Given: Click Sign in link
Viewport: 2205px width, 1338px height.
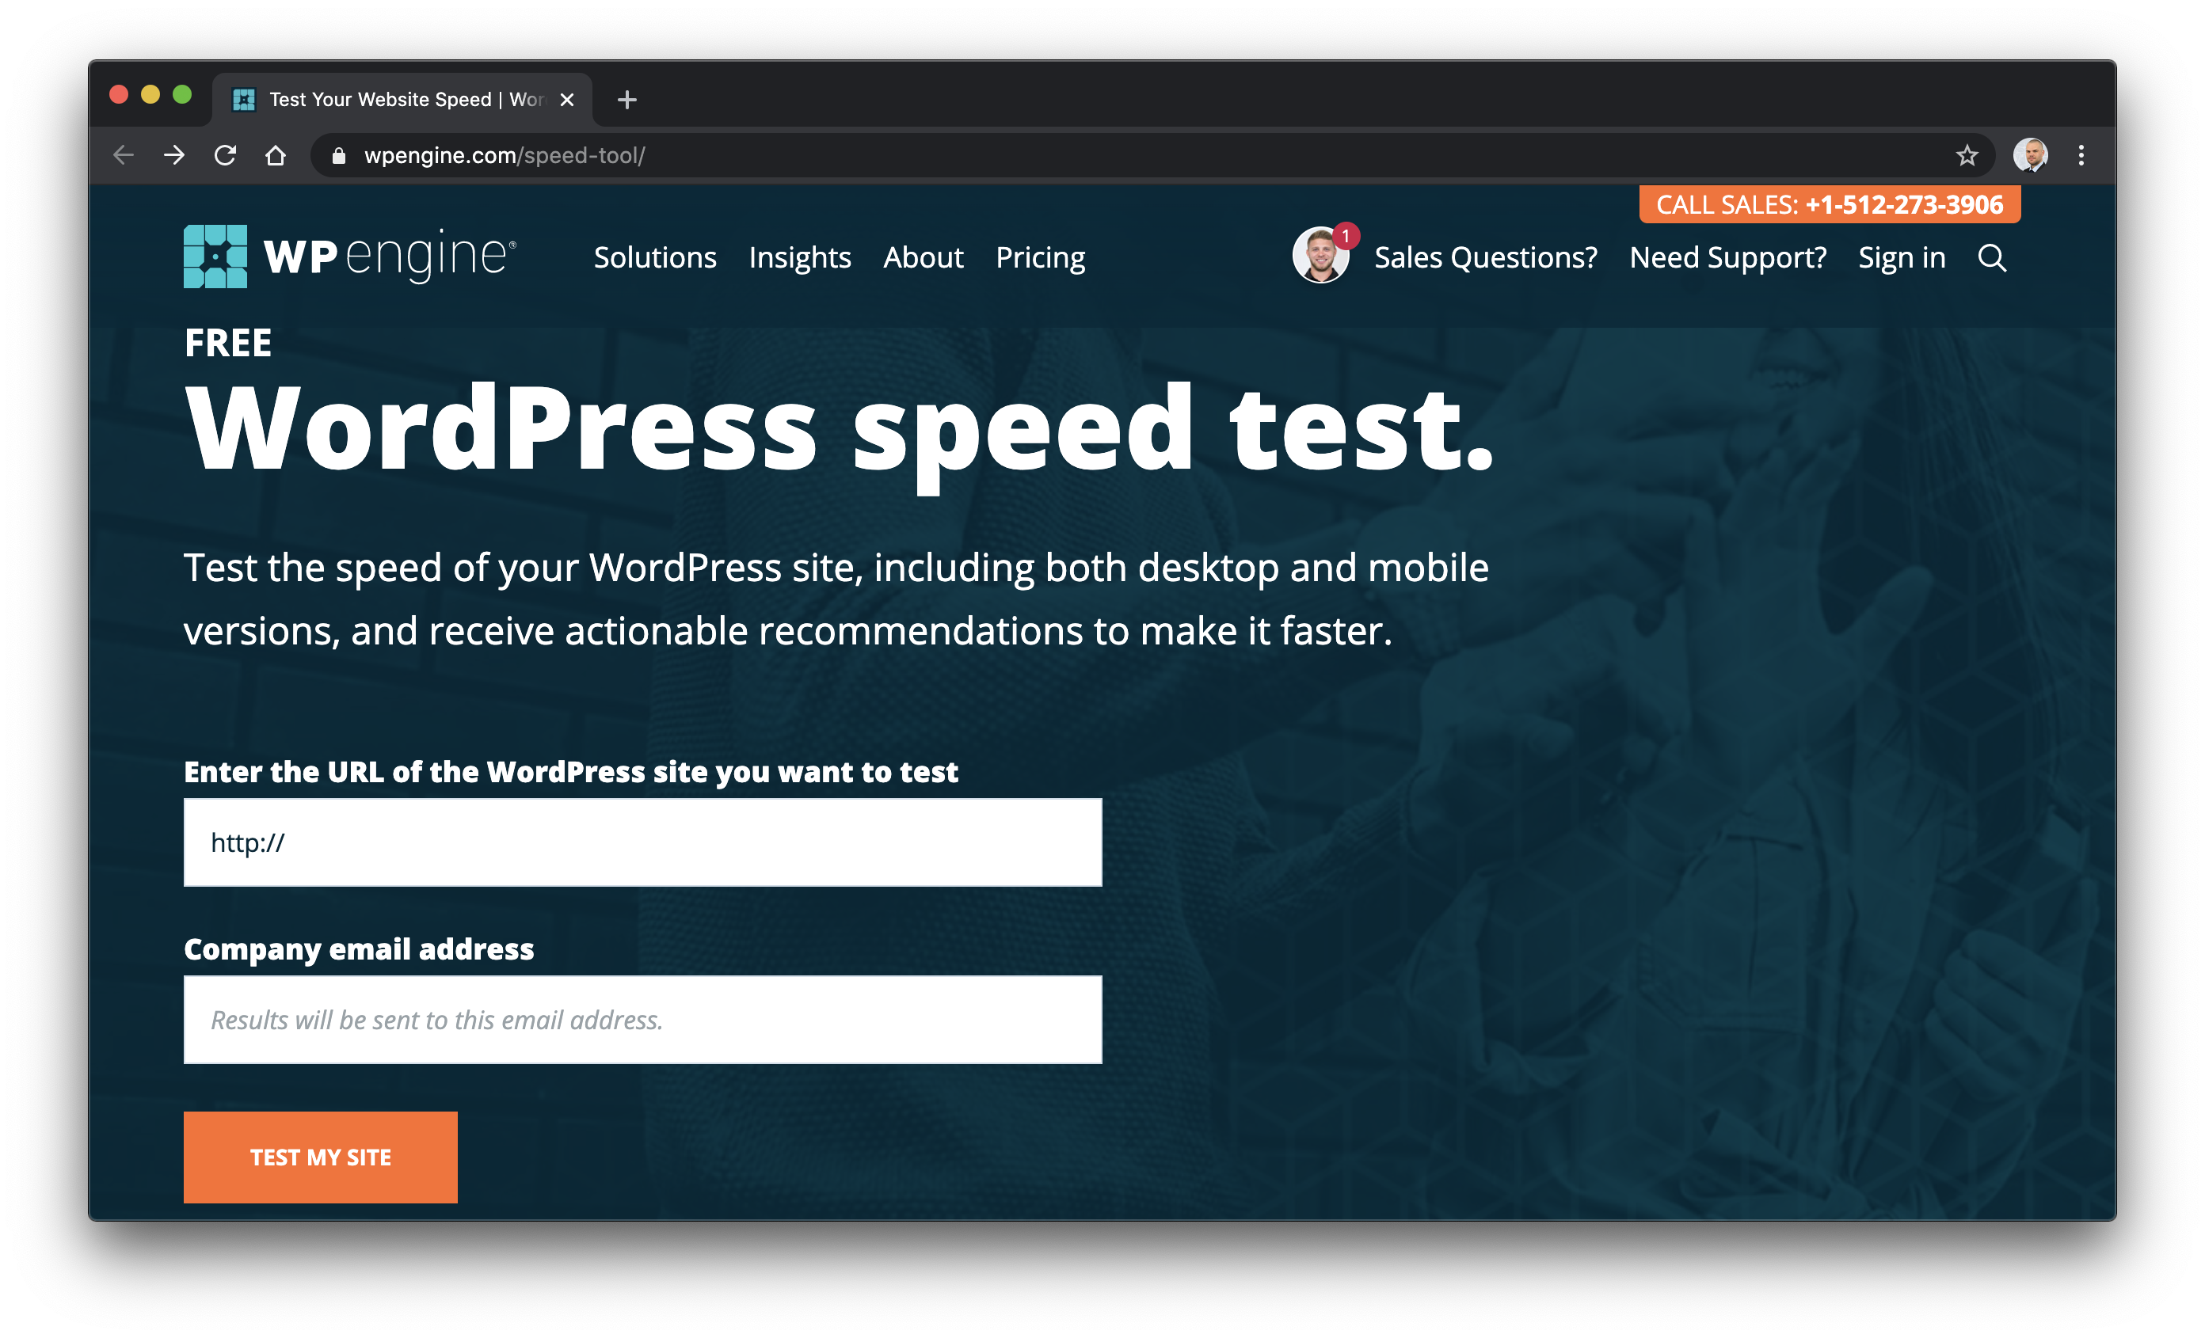Looking at the screenshot, I should tap(1902, 257).
